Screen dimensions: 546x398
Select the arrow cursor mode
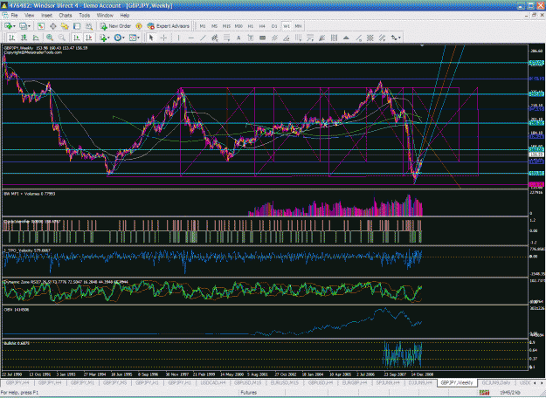[x=151, y=38]
